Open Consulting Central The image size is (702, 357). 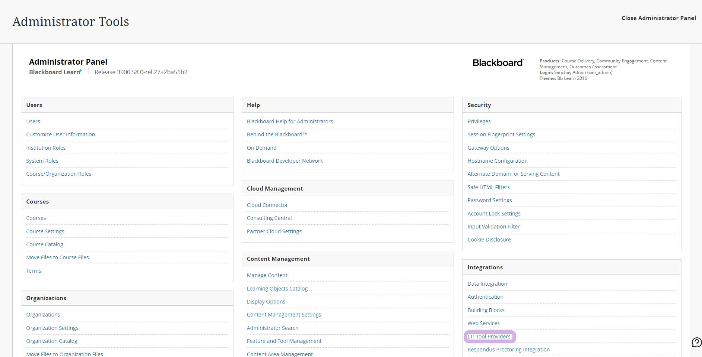269,218
